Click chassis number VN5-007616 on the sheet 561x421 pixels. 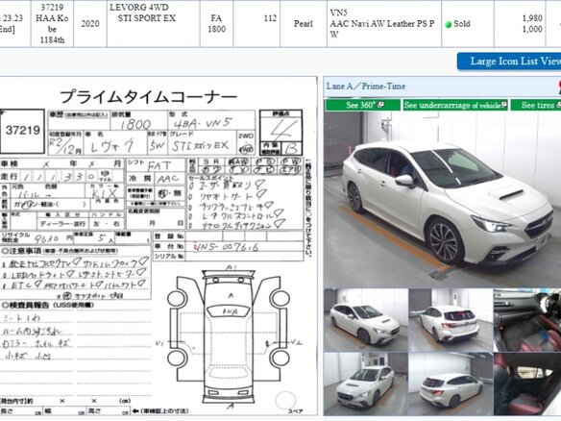point(227,247)
